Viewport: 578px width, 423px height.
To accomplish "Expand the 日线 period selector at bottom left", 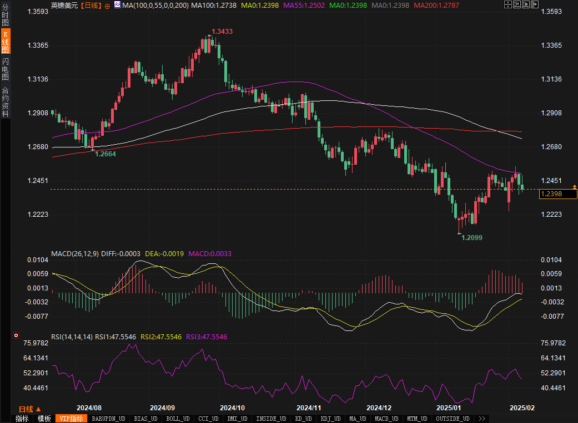I will (x=30, y=409).
